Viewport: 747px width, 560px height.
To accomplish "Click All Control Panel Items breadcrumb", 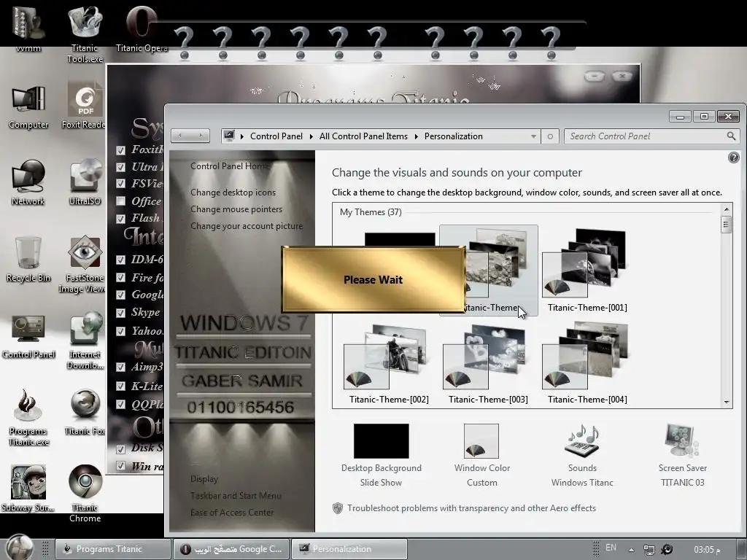I will click(x=363, y=136).
